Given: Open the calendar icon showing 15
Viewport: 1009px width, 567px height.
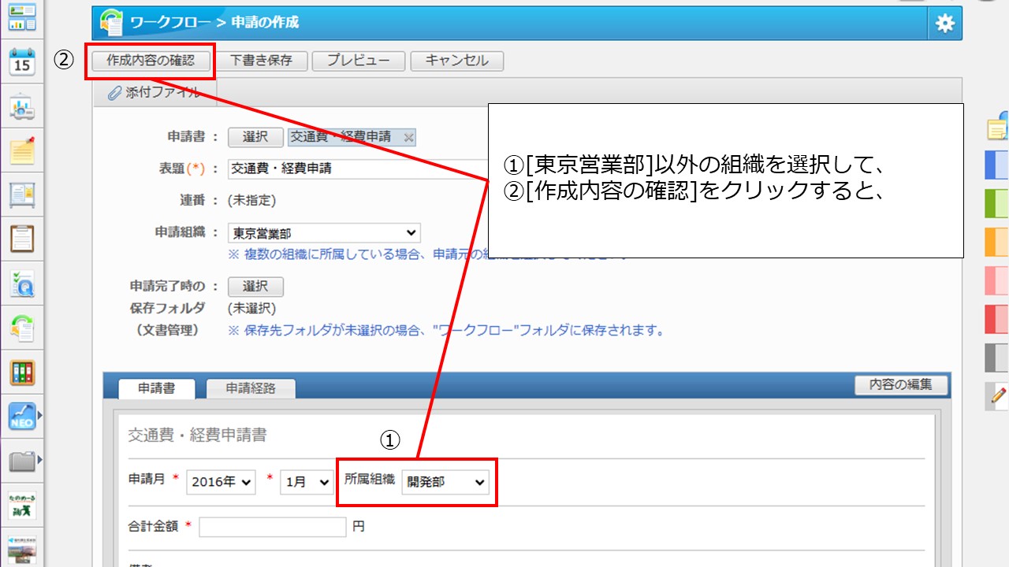Looking at the screenshot, I should point(22,62).
